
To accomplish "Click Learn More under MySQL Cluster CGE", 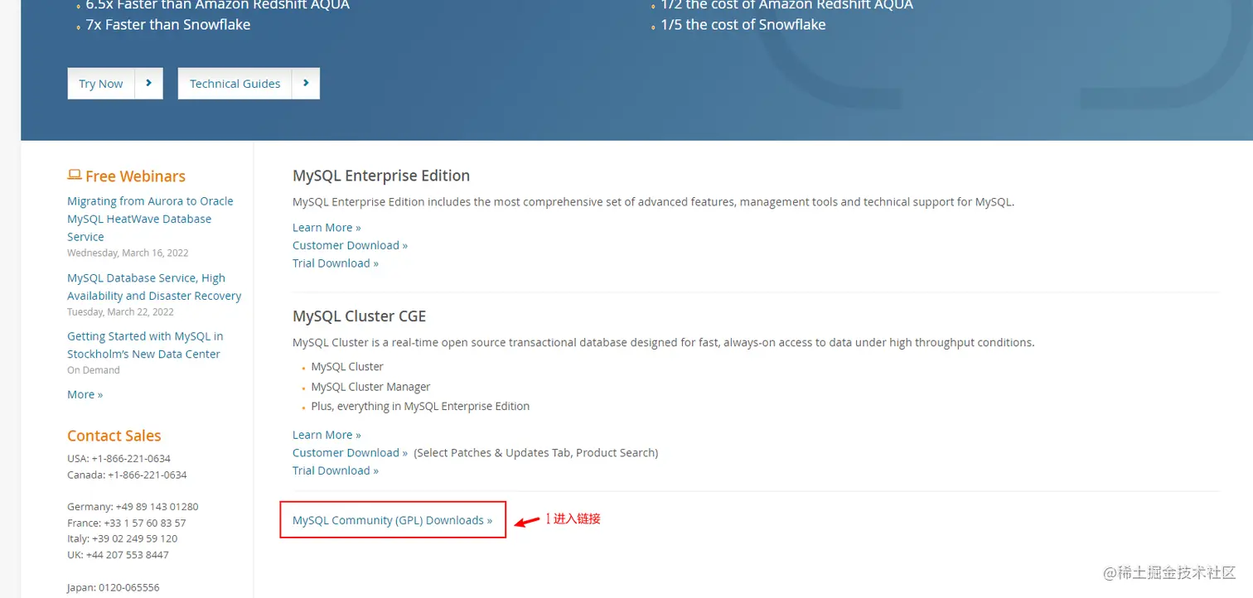I will [327, 435].
